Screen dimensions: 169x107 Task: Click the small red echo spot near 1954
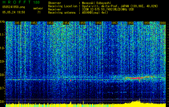click(71, 80)
